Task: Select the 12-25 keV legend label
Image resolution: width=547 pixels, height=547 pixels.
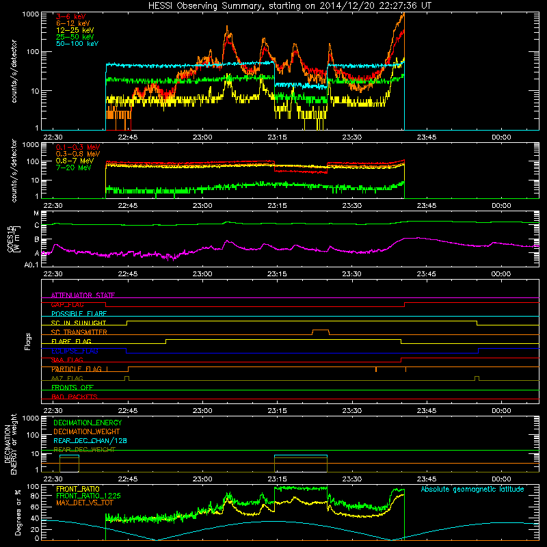Action: click(75, 30)
